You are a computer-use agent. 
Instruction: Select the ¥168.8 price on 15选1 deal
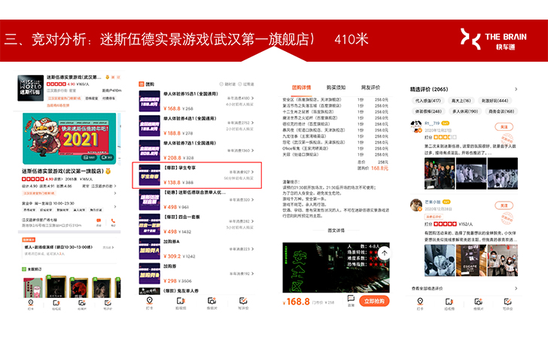point(172,108)
